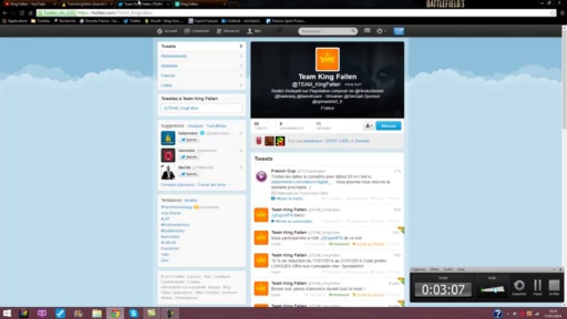
Task: Switch to the last King Fallen browser tab
Action: (200, 4)
